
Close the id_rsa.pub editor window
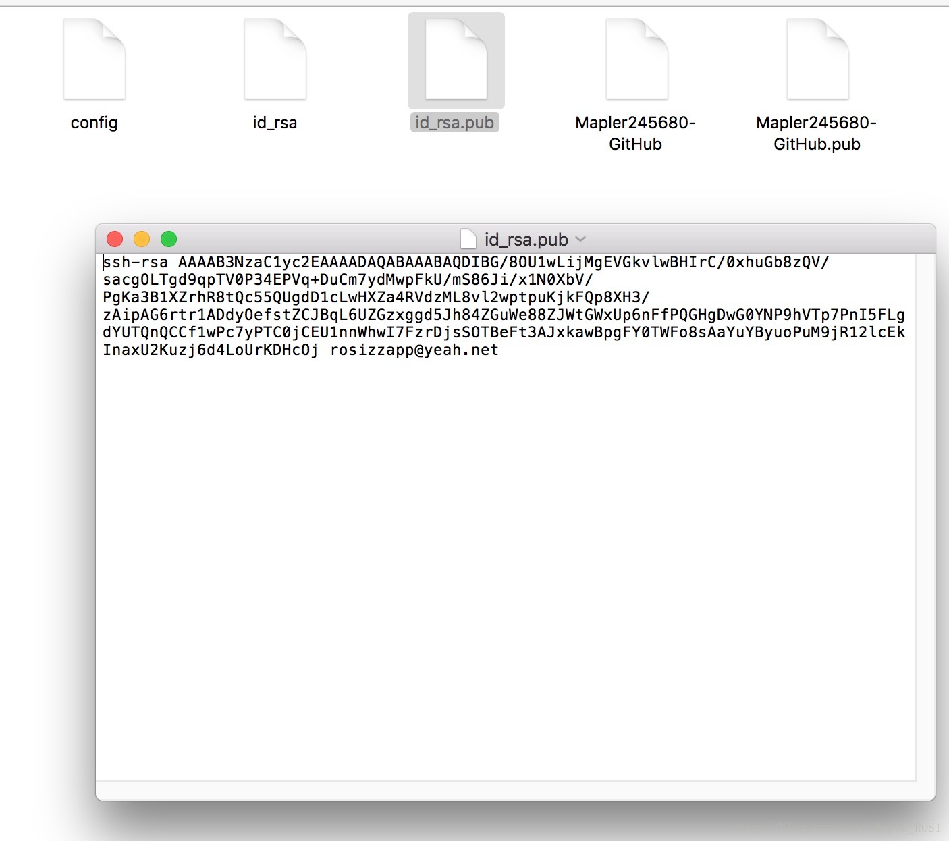115,239
